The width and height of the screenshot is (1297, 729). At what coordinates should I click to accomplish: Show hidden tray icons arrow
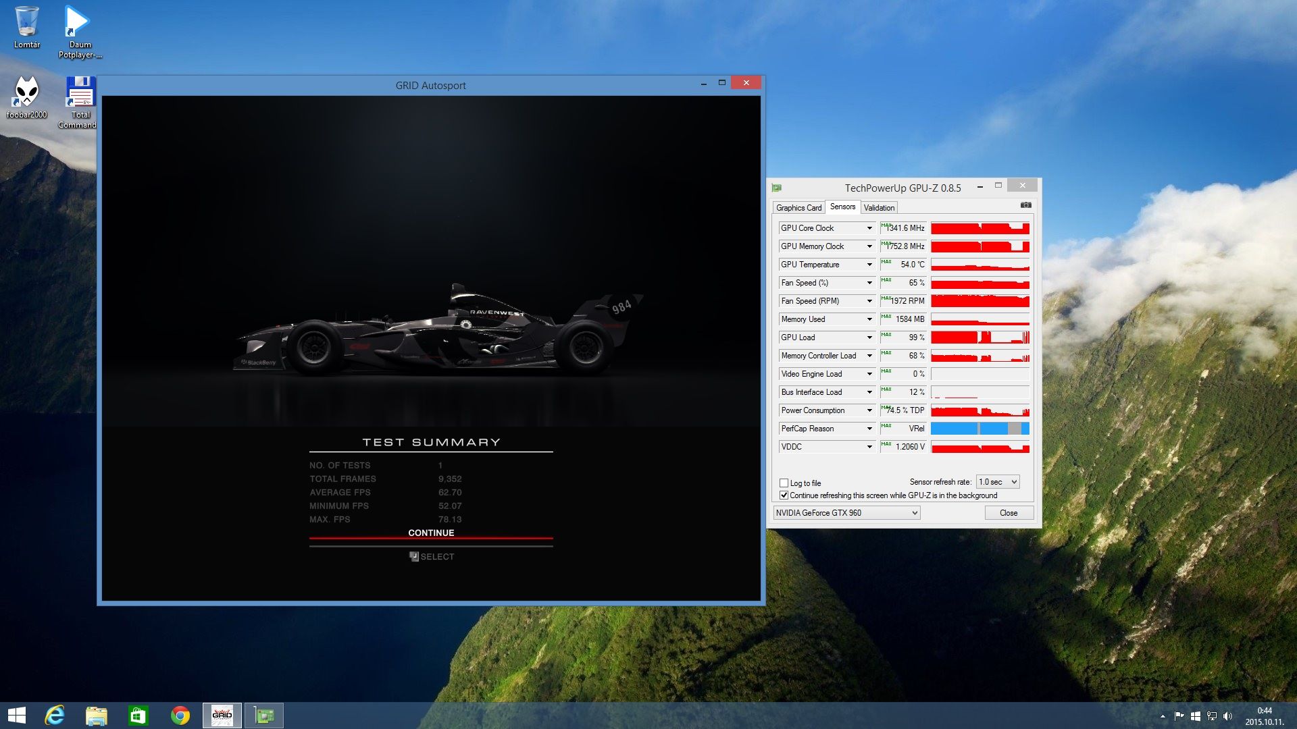(x=1163, y=716)
